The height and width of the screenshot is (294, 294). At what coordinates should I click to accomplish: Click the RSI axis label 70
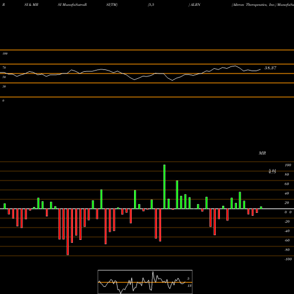click(4, 68)
